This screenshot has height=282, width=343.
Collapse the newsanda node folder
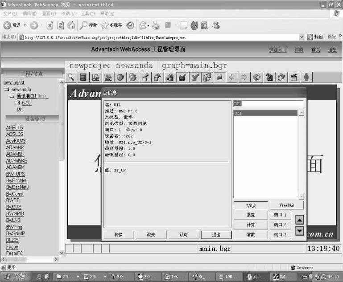pos(7,89)
